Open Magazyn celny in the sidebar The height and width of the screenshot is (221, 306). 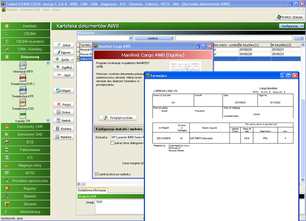[x=26, y=165]
